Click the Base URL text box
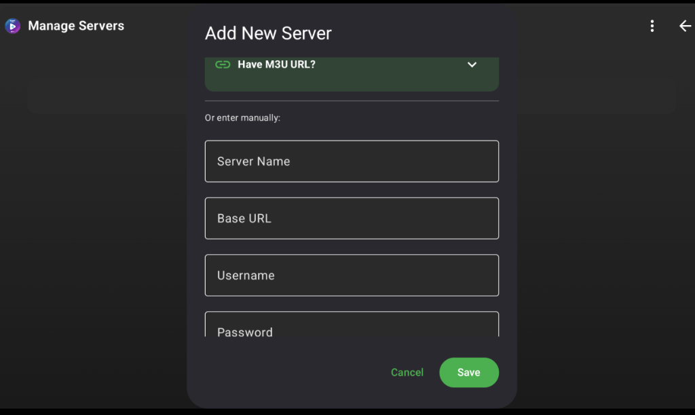This screenshot has width=695, height=415. coord(352,218)
